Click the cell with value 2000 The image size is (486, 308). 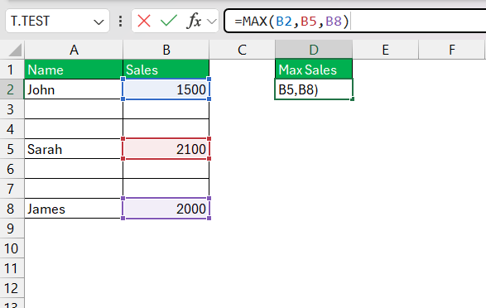166,209
